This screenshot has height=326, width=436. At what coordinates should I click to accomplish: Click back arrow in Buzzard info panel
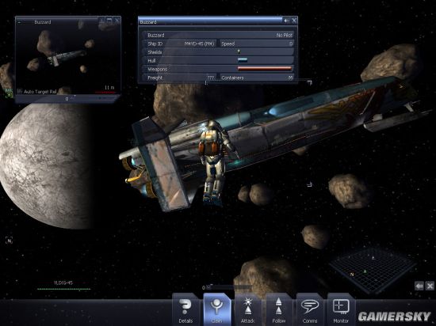point(286,21)
